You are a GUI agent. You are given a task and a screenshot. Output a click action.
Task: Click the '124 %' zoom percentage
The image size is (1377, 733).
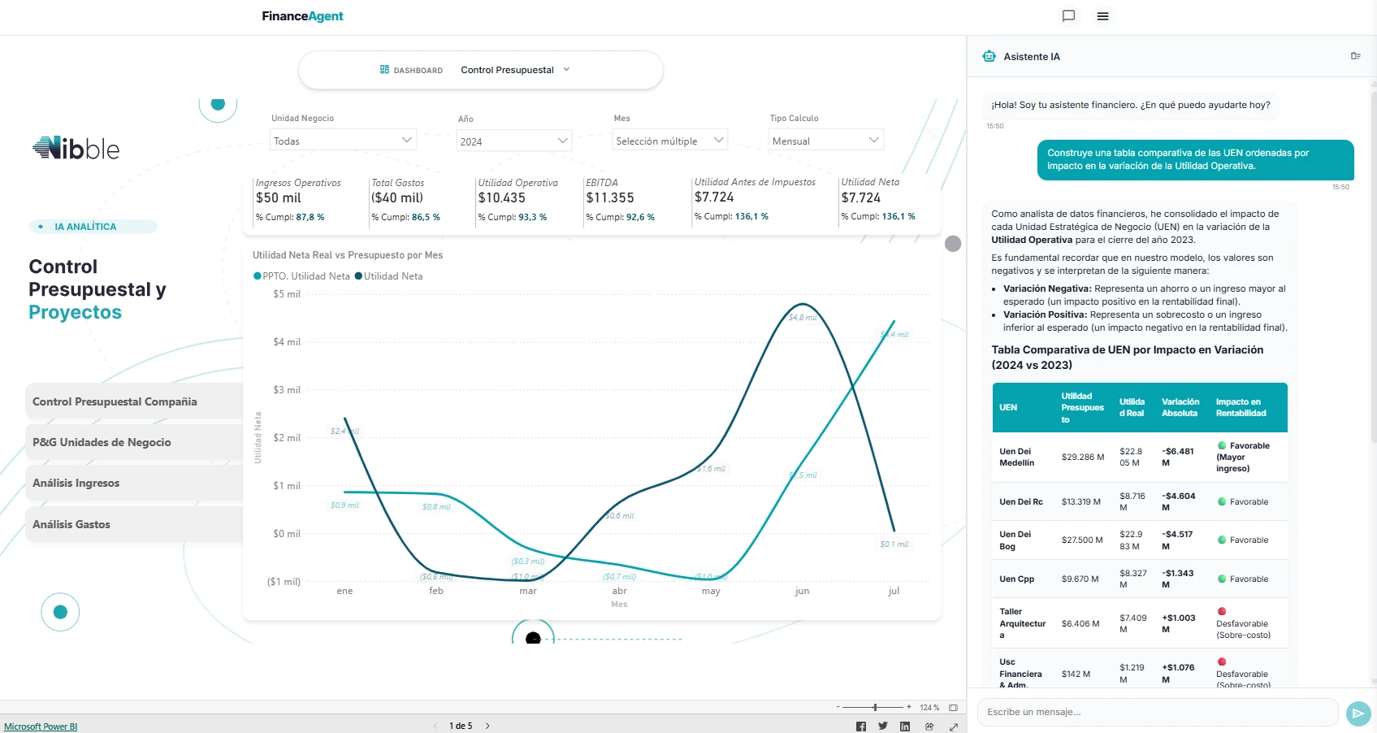(929, 708)
